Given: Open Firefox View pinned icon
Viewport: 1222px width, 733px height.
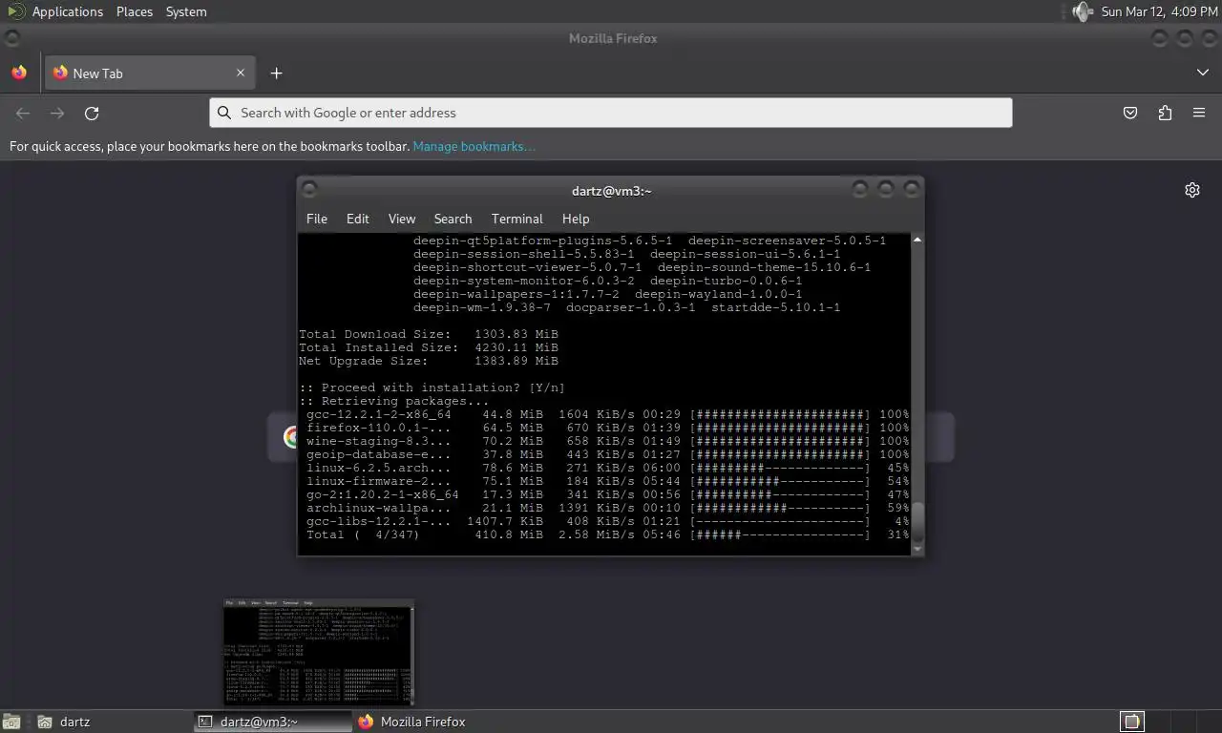Looking at the screenshot, I should point(19,73).
